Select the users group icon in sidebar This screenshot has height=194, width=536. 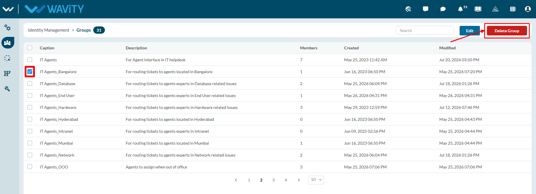(8, 43)
